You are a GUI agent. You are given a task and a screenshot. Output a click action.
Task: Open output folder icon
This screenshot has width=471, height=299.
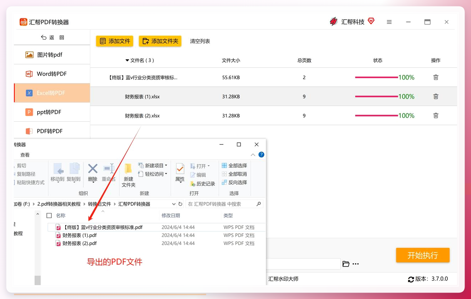346,264
